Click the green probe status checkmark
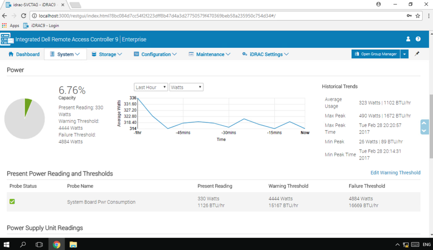433x250 pixels. tap(12, 202)
